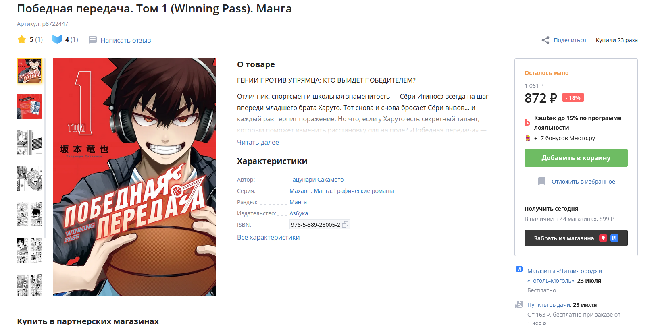Open author link Тацунари Сакамото
This screenshot has height=325, width=660.
pos(316,180)
